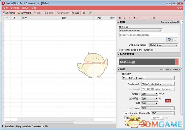Click the 'The same as input file' summary text
The width and height of the screenshot is (185, 130).
click(170, 22)
